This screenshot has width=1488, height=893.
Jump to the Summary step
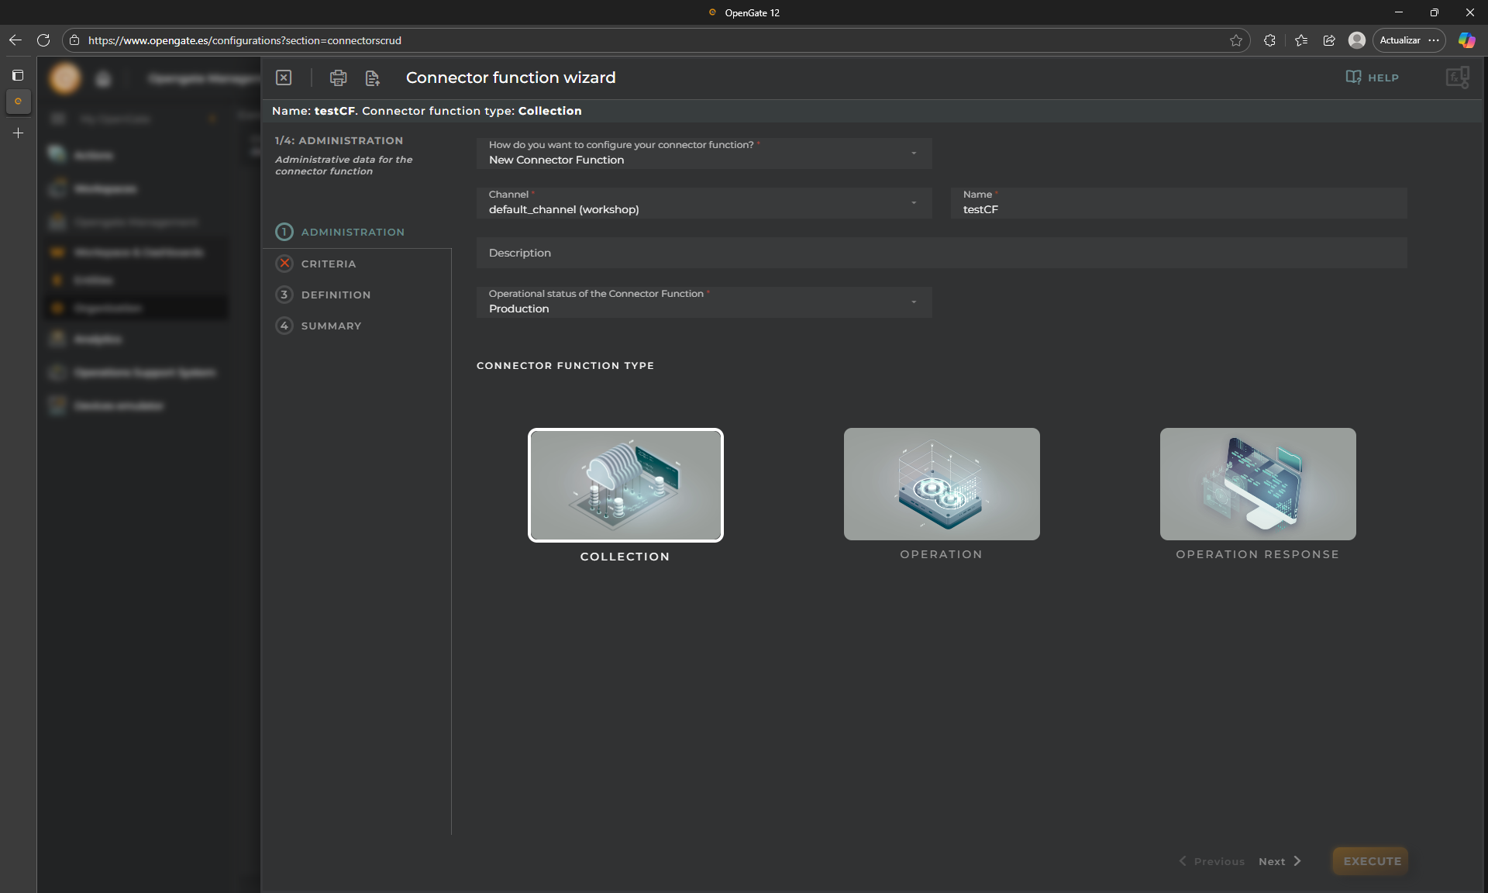(331, 326)
